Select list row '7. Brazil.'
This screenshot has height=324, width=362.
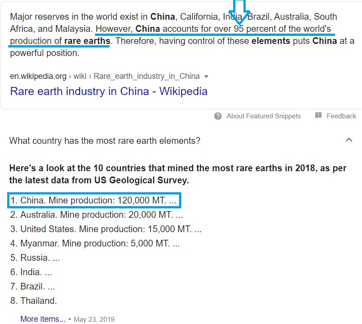(32, 286)
